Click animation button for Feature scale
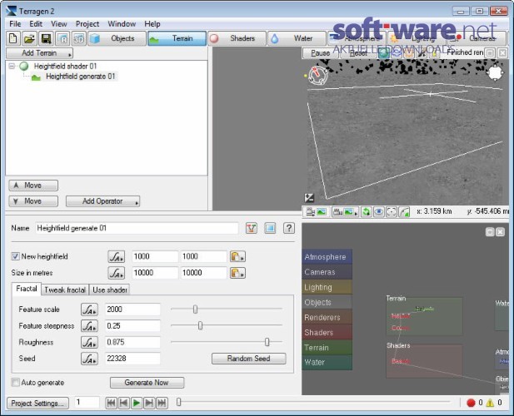 [89, 310]
